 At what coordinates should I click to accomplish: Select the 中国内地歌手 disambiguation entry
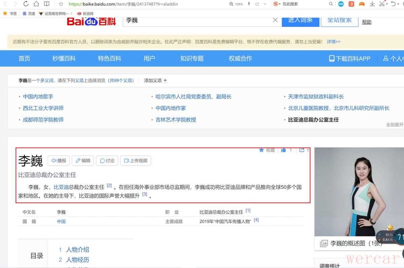pyautogui.click(x=38, y=97)
